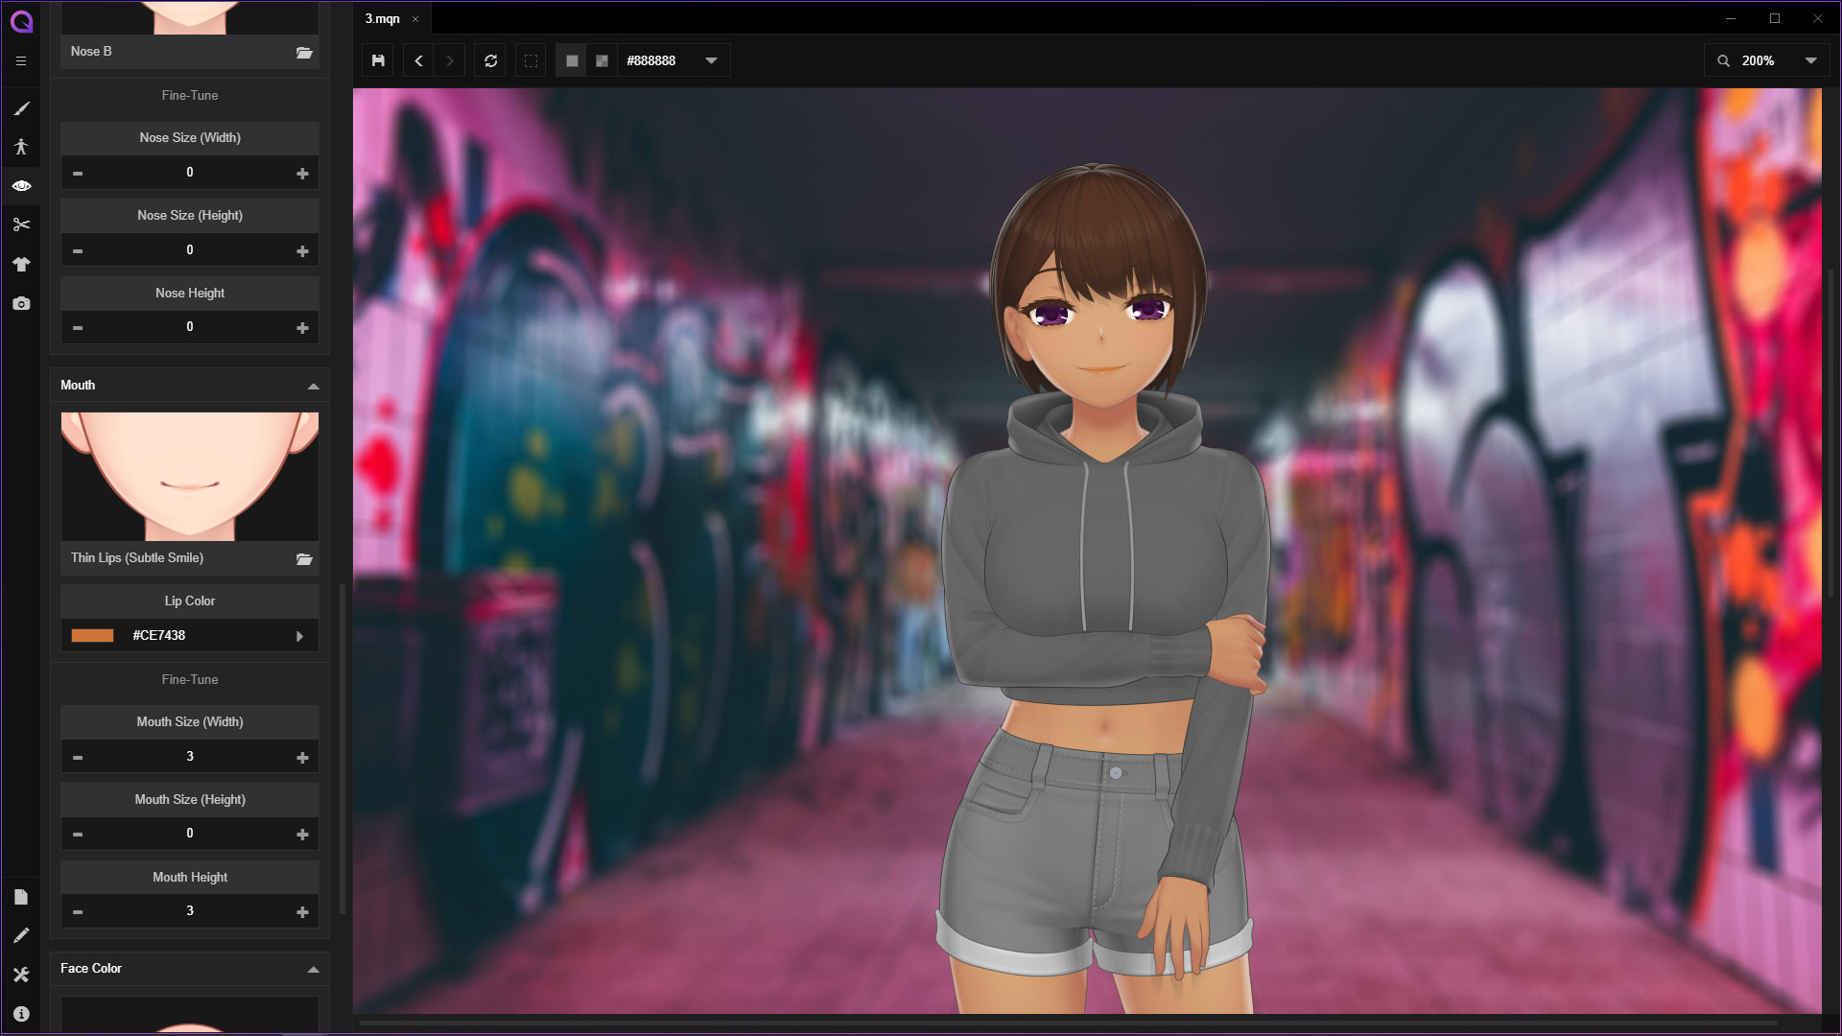Open the camera sidebar tab
1842x1036 pixels.
coord(21,303)
